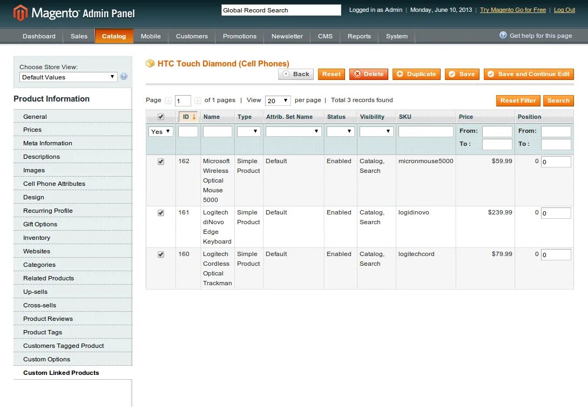Viewport: 588px width, 410px height.
Task: Open Get help for this page
Action: [x=536, y=35]
